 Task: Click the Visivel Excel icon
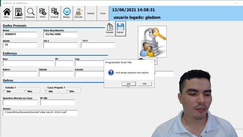43,13
